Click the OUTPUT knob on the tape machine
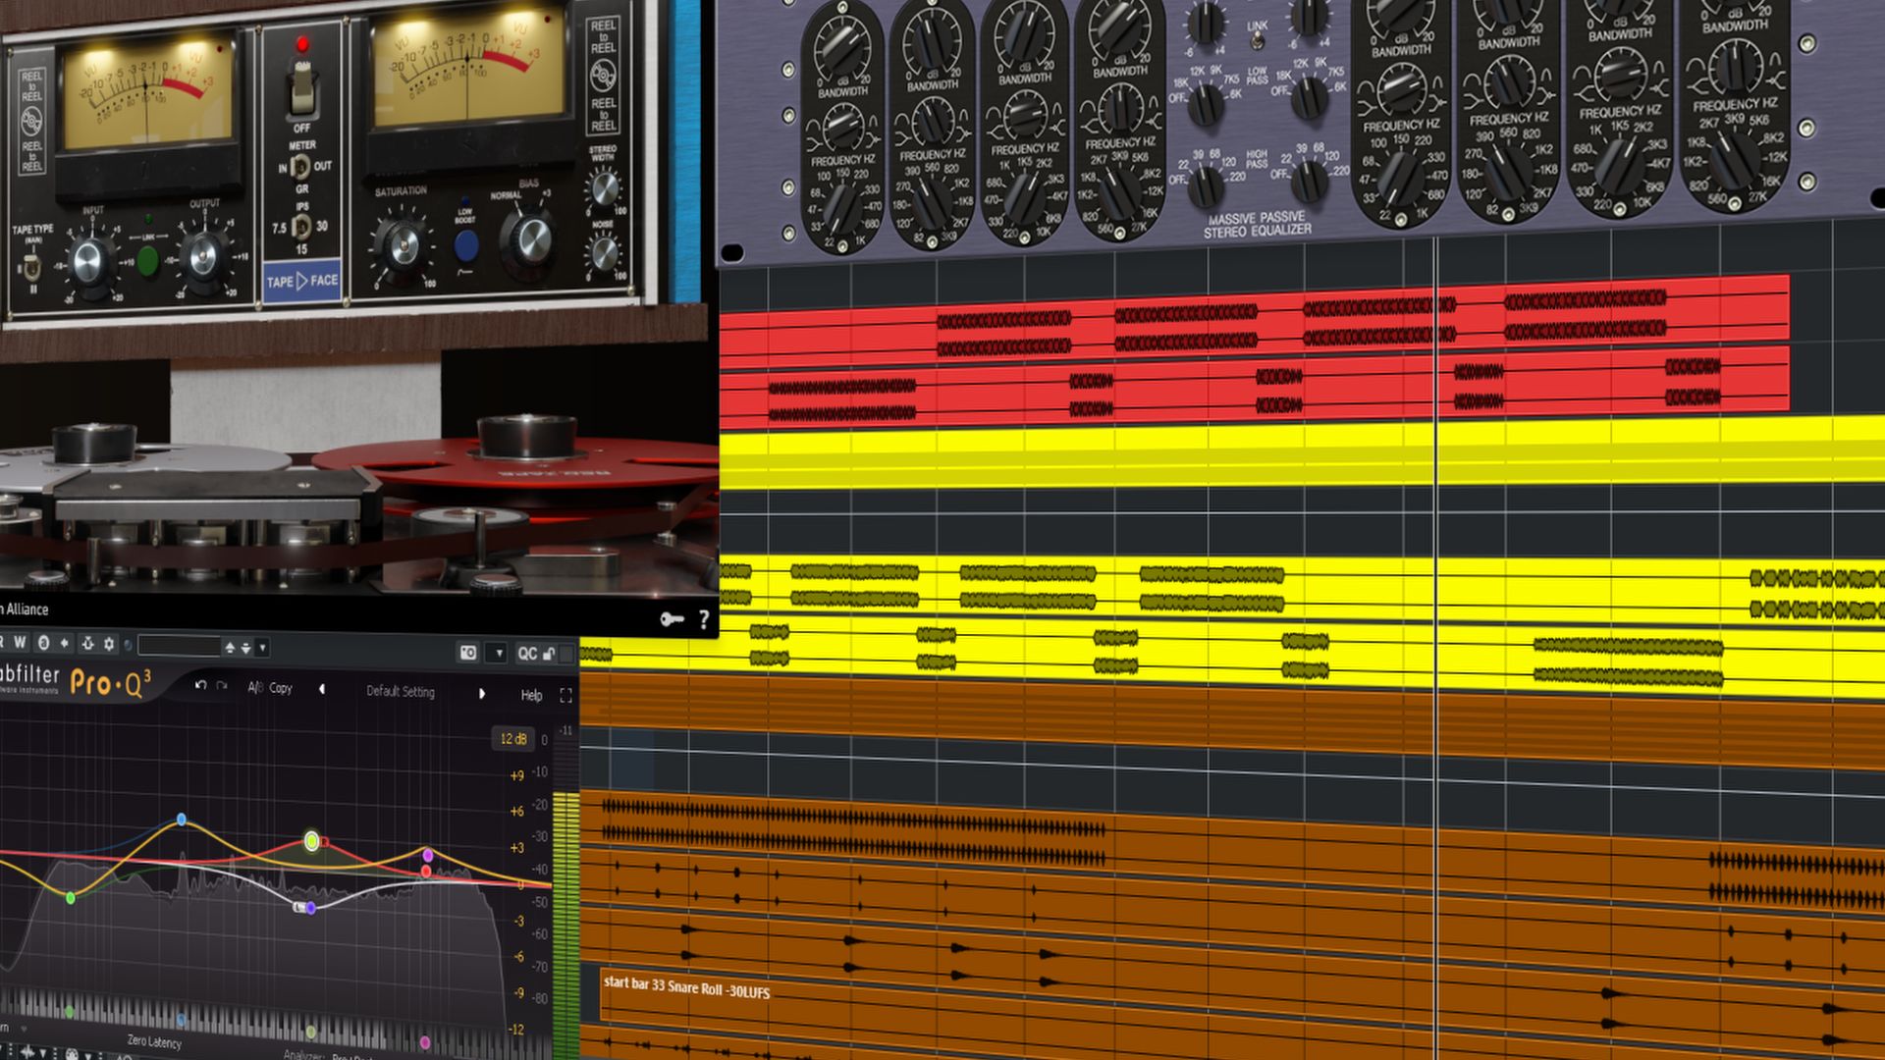 pyautogui.click(x=203, y=257)
